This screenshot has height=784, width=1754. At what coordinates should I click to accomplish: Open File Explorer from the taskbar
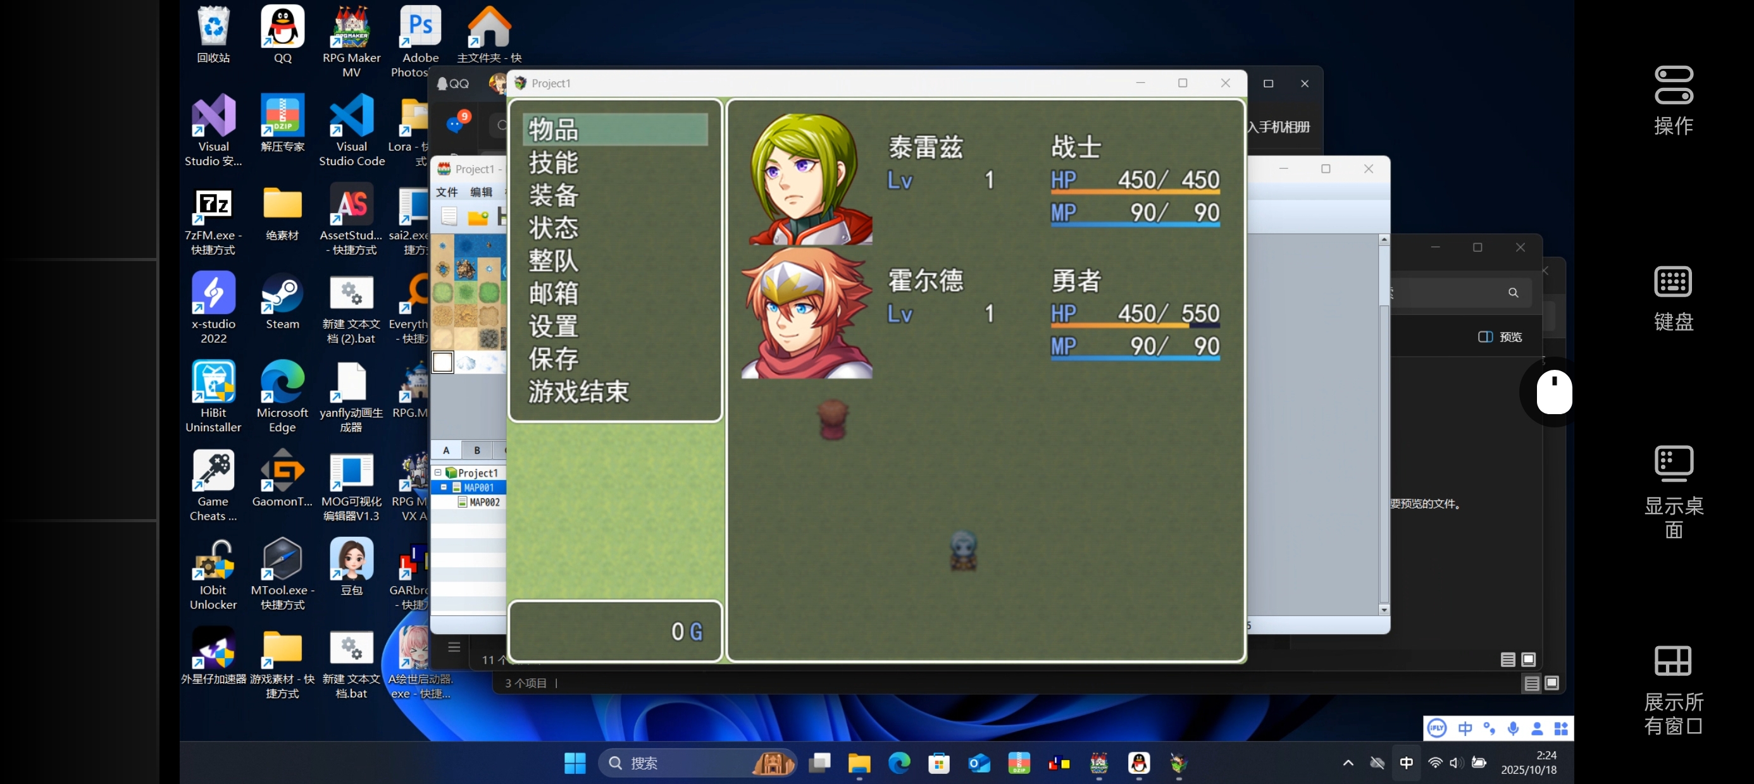(x=859, y=763)
